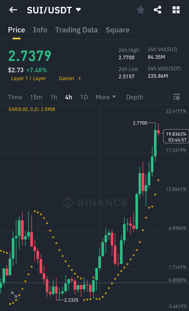The height and width of the screenshot is (311, 189).
Task: Open the Info tab
Action: (40, 30)
